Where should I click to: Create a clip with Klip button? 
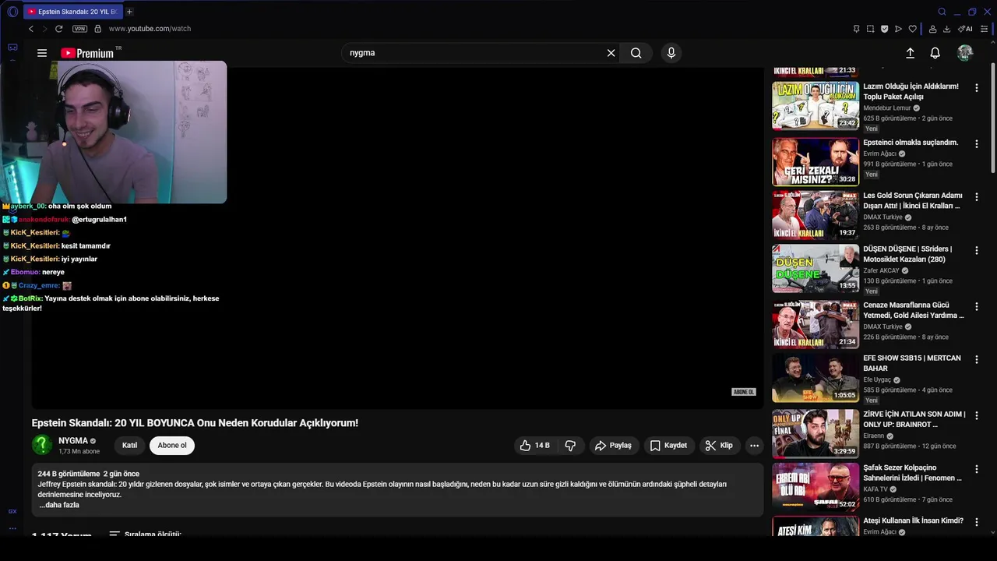click(719, 446)
